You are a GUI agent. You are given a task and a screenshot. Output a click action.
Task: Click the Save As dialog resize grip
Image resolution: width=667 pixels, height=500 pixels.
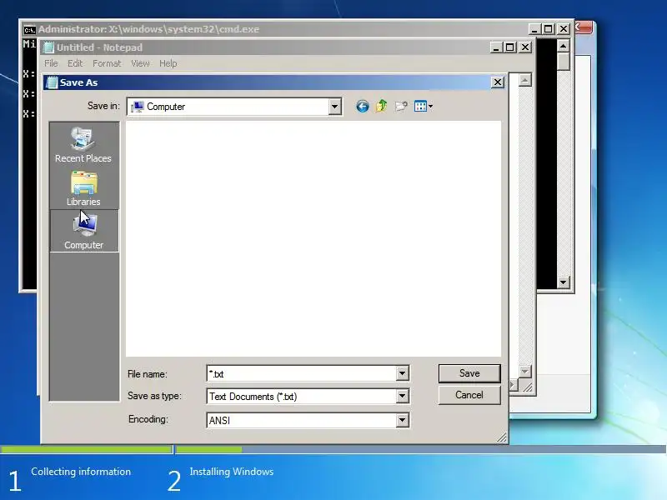pyautogui.click(x=502, y=437)
